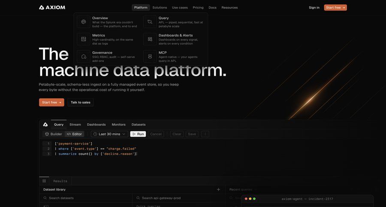Viewport: 386px width, 207px height.
Task: Select the Query tab in app
Action: coord(59,124)
